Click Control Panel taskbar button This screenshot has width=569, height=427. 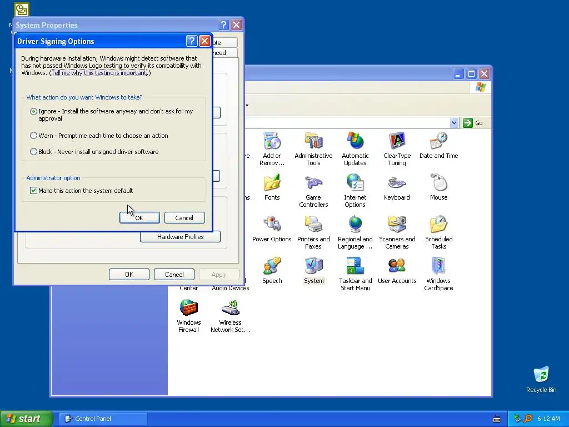coord(103,419)
